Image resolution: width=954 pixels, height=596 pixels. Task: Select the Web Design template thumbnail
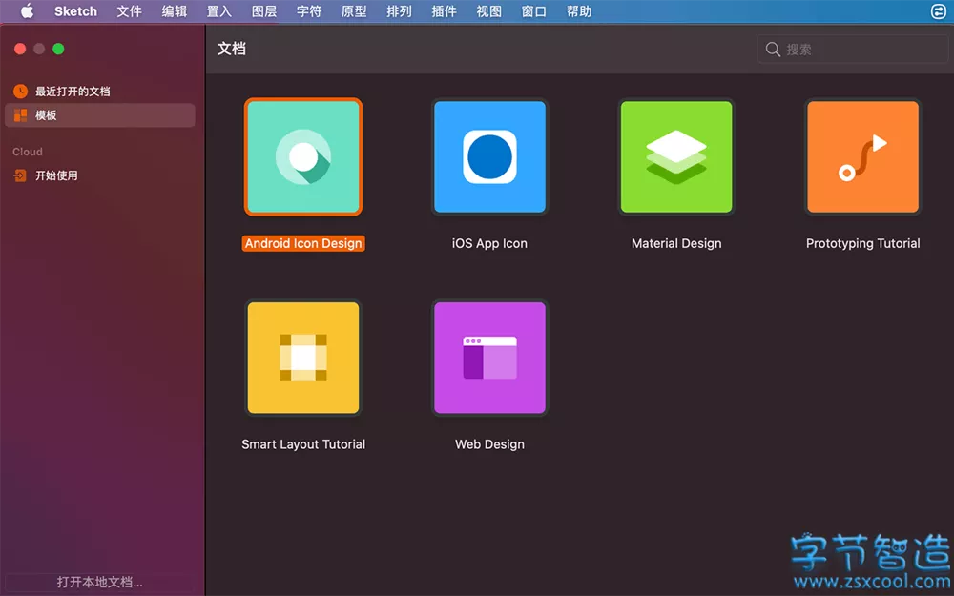[x=489, y=358]
